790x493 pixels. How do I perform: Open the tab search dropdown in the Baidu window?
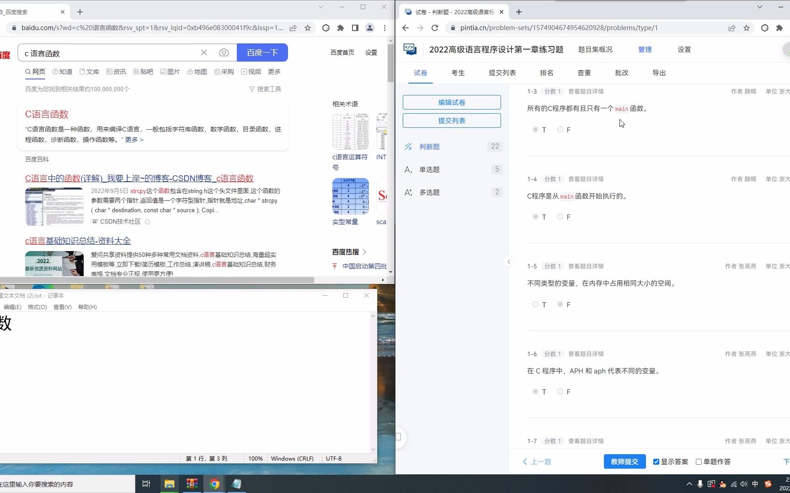[321, 7]
